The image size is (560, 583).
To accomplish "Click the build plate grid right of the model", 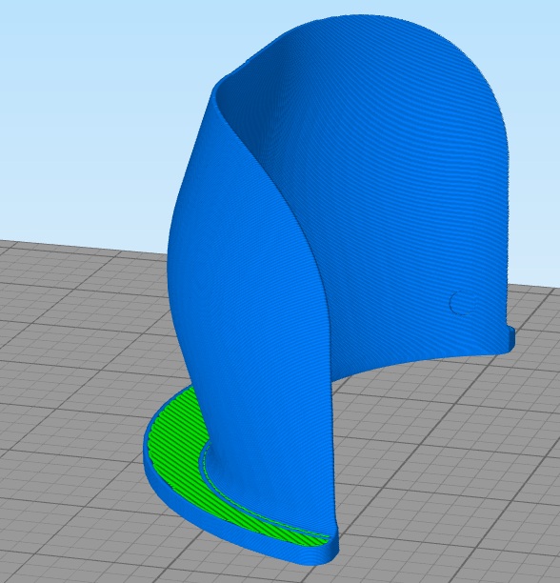I will point(483,465).
